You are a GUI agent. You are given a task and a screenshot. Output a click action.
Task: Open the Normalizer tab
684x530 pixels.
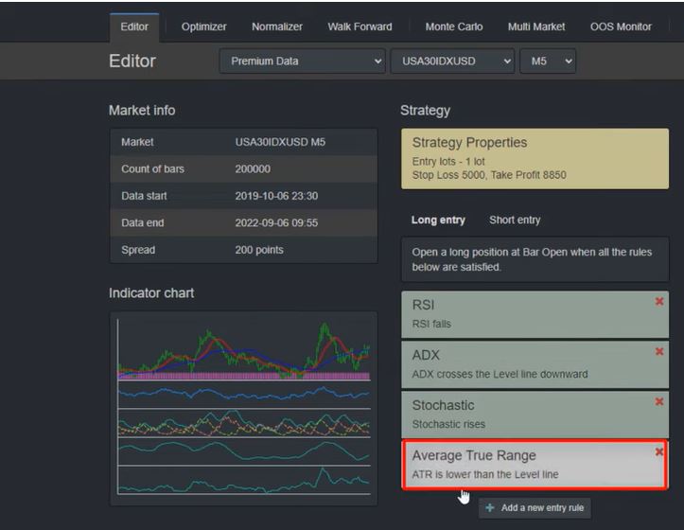(277, 26)
